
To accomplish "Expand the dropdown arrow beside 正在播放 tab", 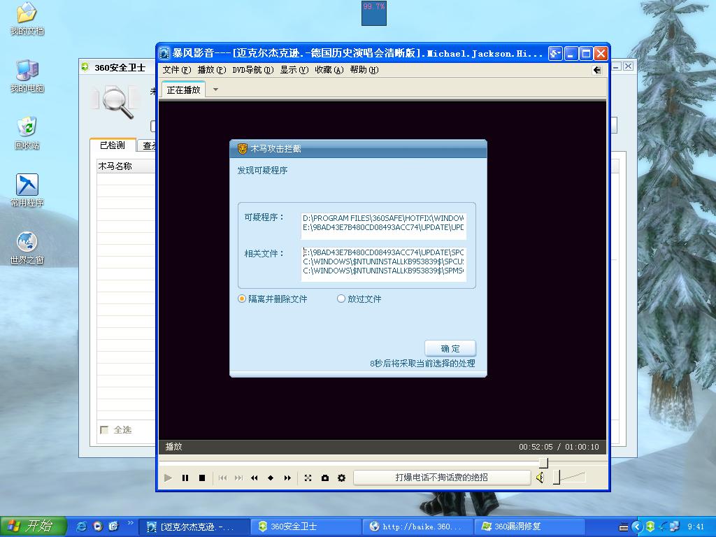I will pos(215,89).
